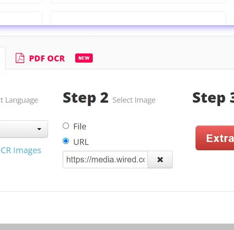234x230 pixels.
Task: Open the language selection combo box
Action: click(x=24, y=129)
